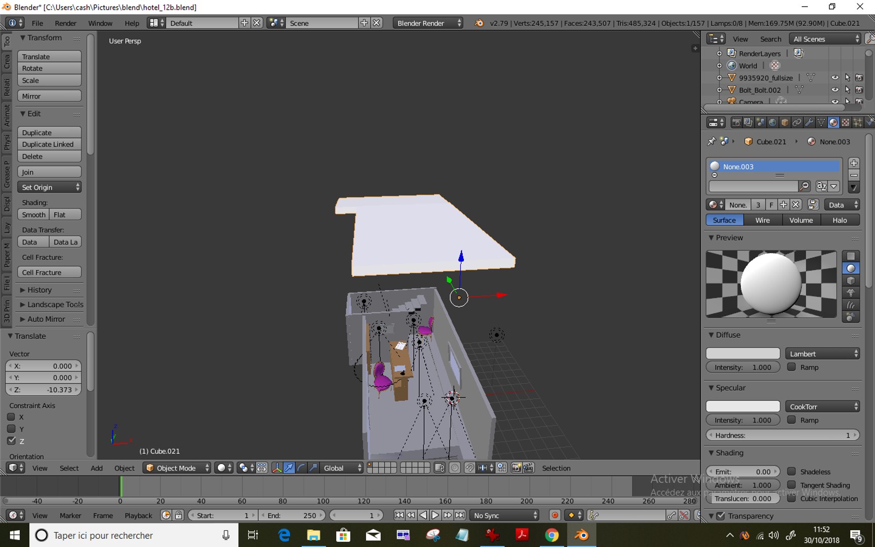Disable Z constraint axis checkbox

(11, 441)
